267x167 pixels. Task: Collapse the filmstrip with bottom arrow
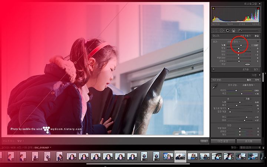[x=105, y=166]
